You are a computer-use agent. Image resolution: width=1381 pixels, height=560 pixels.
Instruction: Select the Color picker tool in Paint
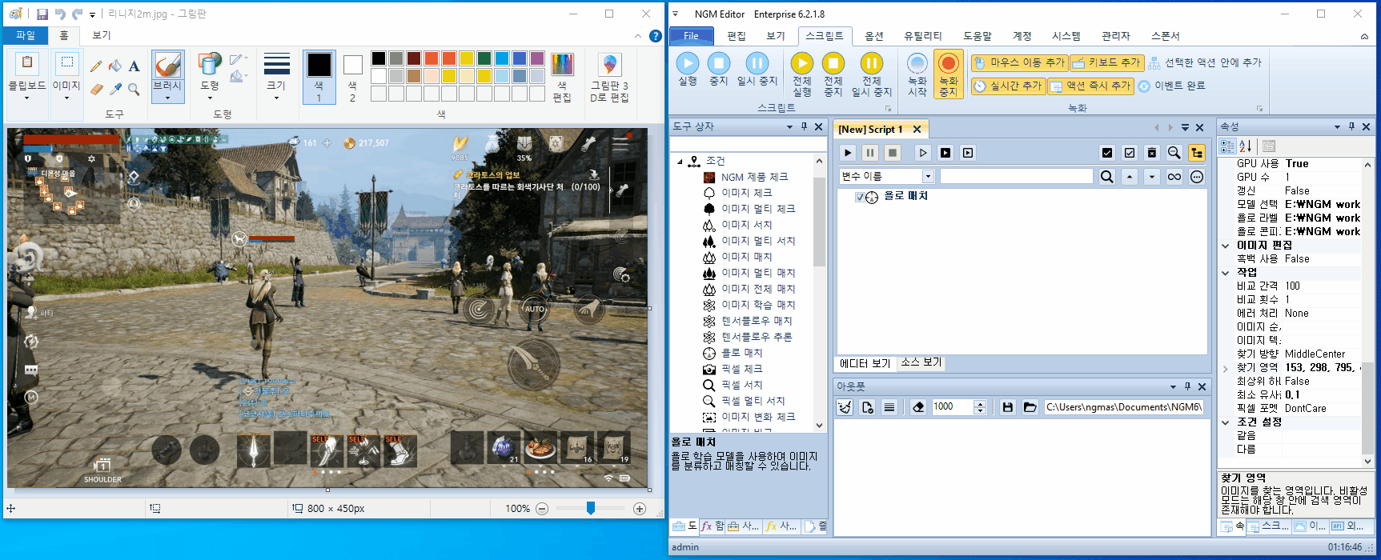pos(115,89)
